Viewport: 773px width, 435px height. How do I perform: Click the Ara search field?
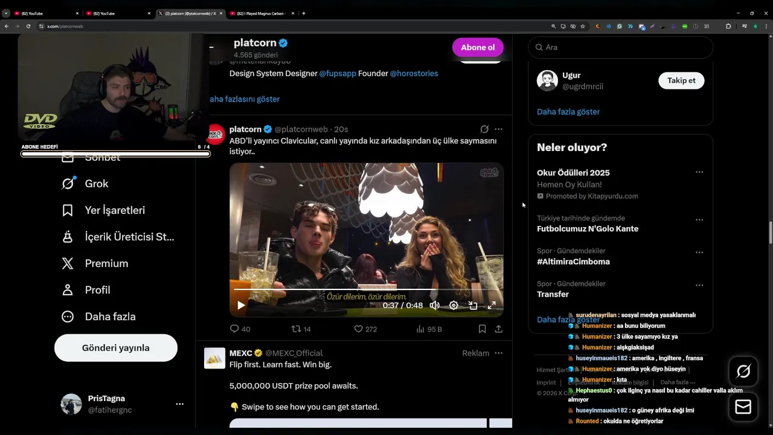coord(620,47)
